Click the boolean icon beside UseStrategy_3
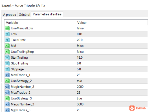Screen dimensions: 148x112 point(7,98)
